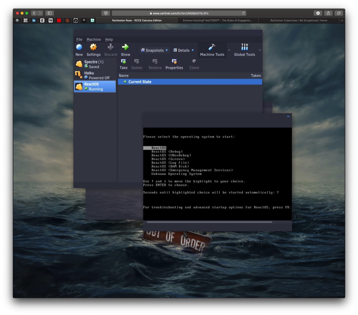Show Safari tab overview icon
The height and width of the screenshot is (315, 358).
(339, 13)
